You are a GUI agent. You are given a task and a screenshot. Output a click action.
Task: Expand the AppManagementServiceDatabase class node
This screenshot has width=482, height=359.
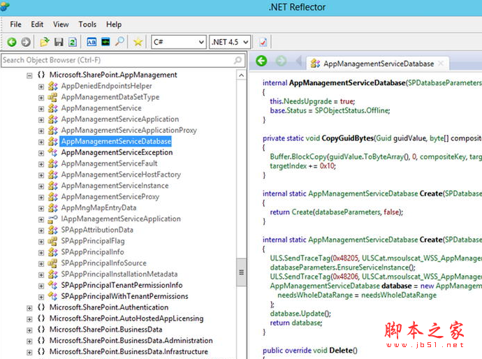point(41,142)
